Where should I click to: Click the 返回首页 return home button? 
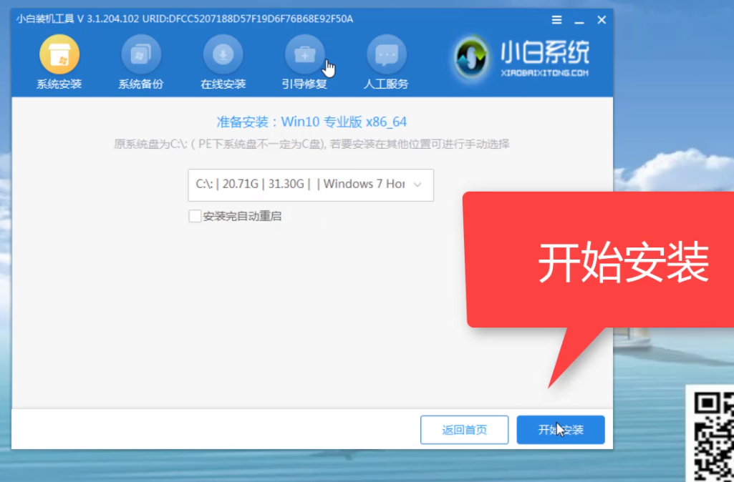point(464,430)
